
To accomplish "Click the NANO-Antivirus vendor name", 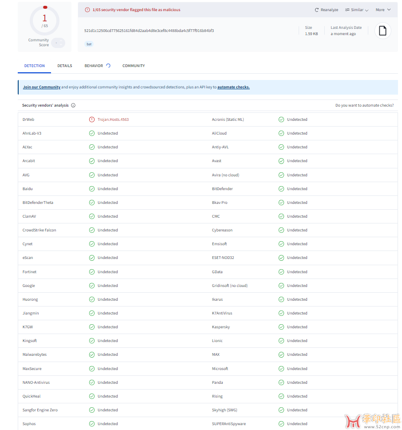I will click(x=36, y=382).
